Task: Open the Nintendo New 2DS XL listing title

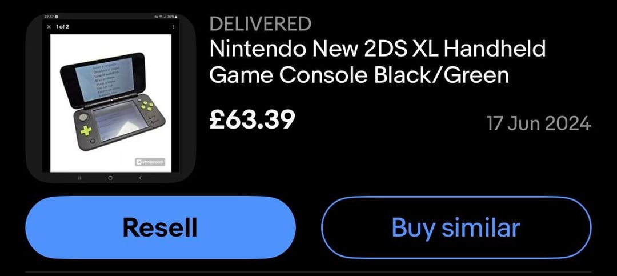Action: [377, 62]
